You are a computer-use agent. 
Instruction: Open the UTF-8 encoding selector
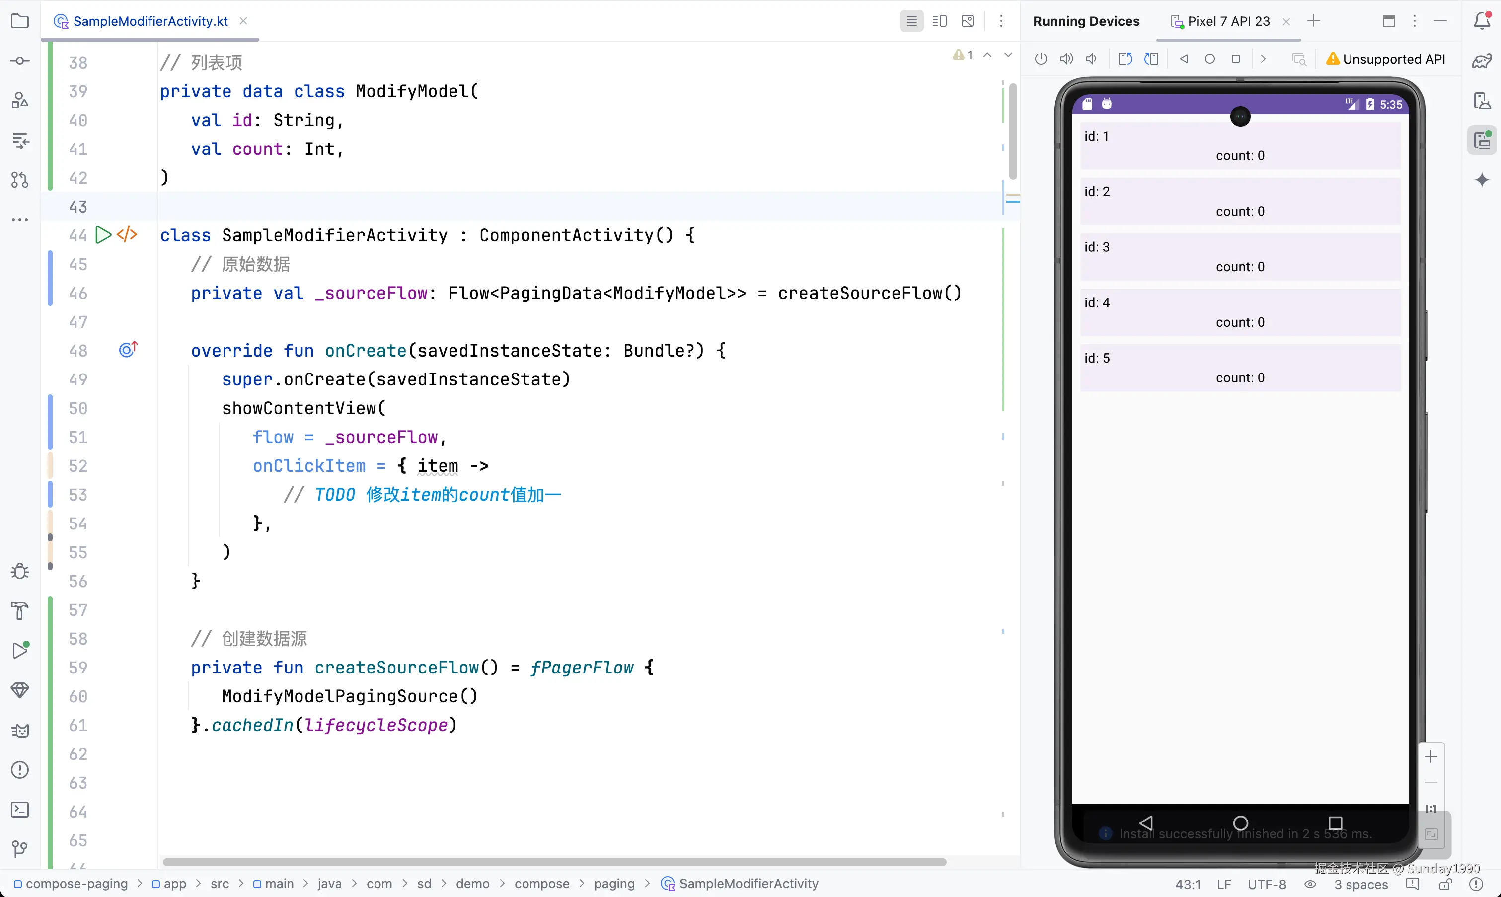click(x=1267, y=884)
